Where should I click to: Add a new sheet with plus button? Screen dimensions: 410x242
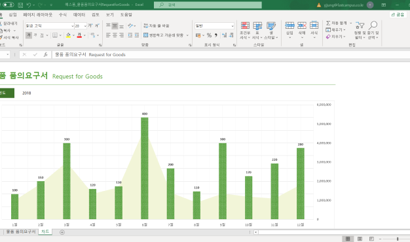[x=62, y=232]
